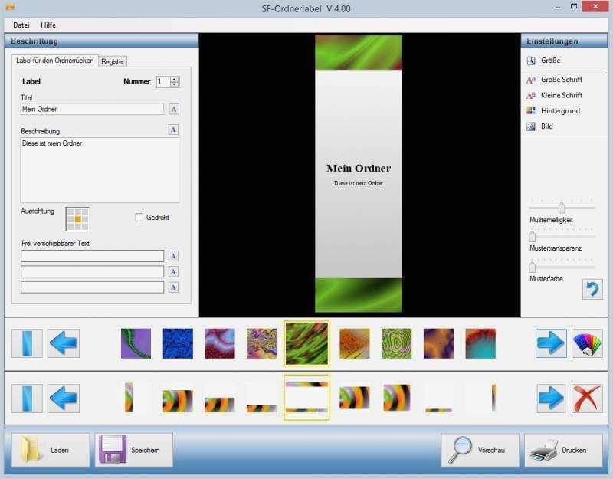Select the Label für den Ordnerrücken tab
The image size is (613, 479).
tap(54, 61)
